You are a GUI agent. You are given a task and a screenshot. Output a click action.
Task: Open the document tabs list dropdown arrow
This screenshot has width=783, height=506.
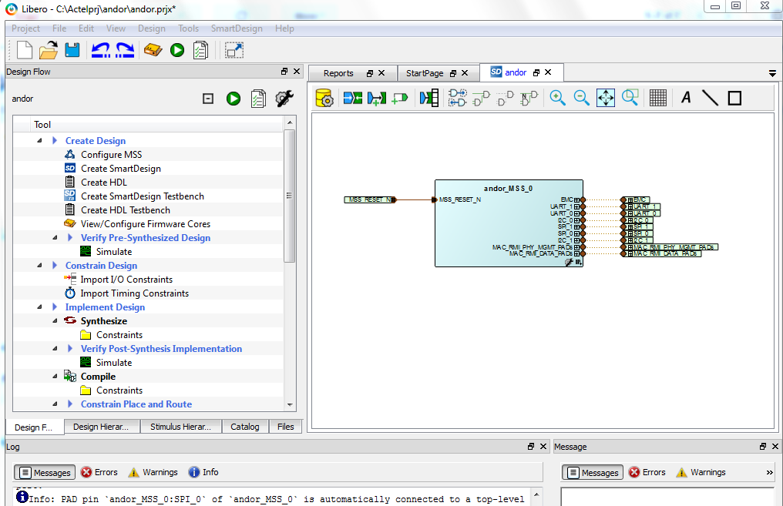point(772,73)
